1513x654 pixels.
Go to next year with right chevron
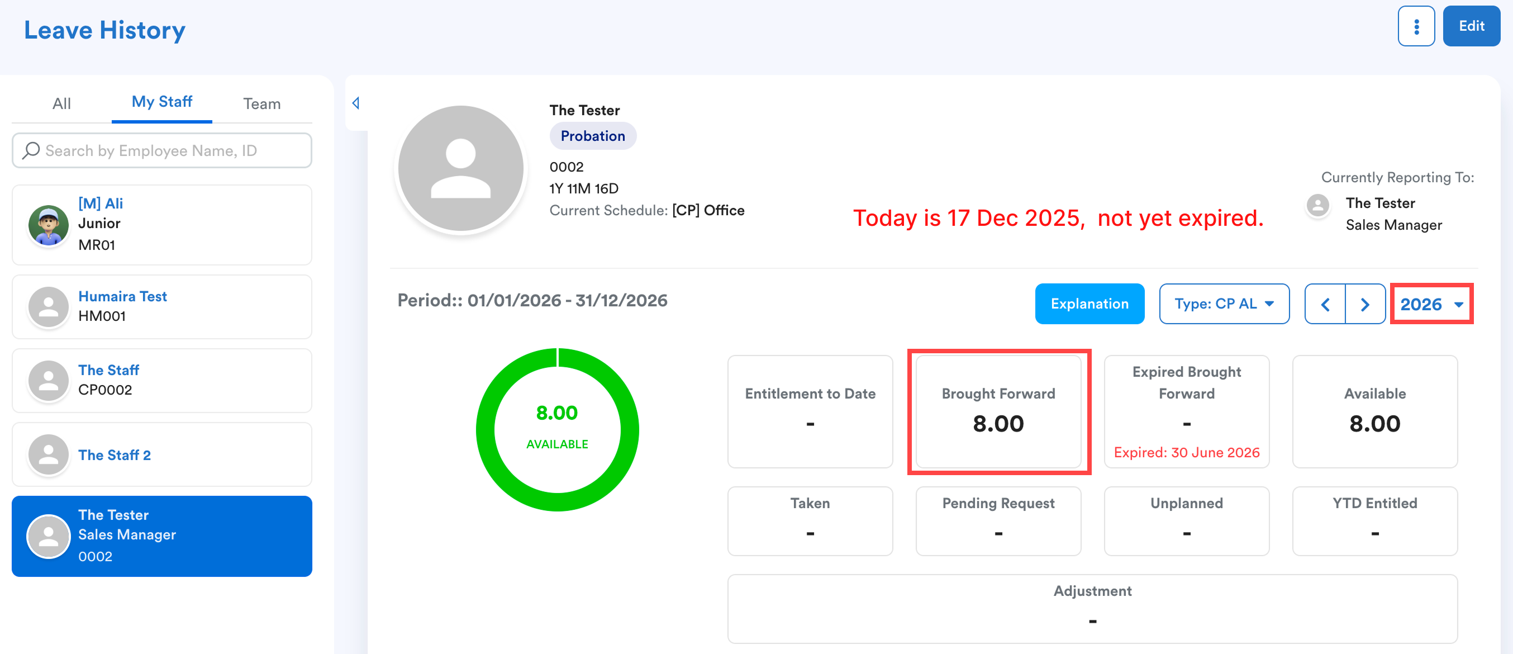(x=1364, y=304)
